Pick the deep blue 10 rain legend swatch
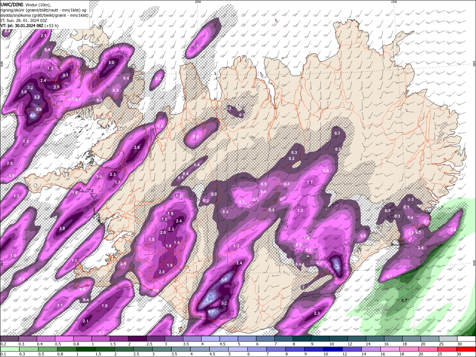476x357 pixels. 332,349
